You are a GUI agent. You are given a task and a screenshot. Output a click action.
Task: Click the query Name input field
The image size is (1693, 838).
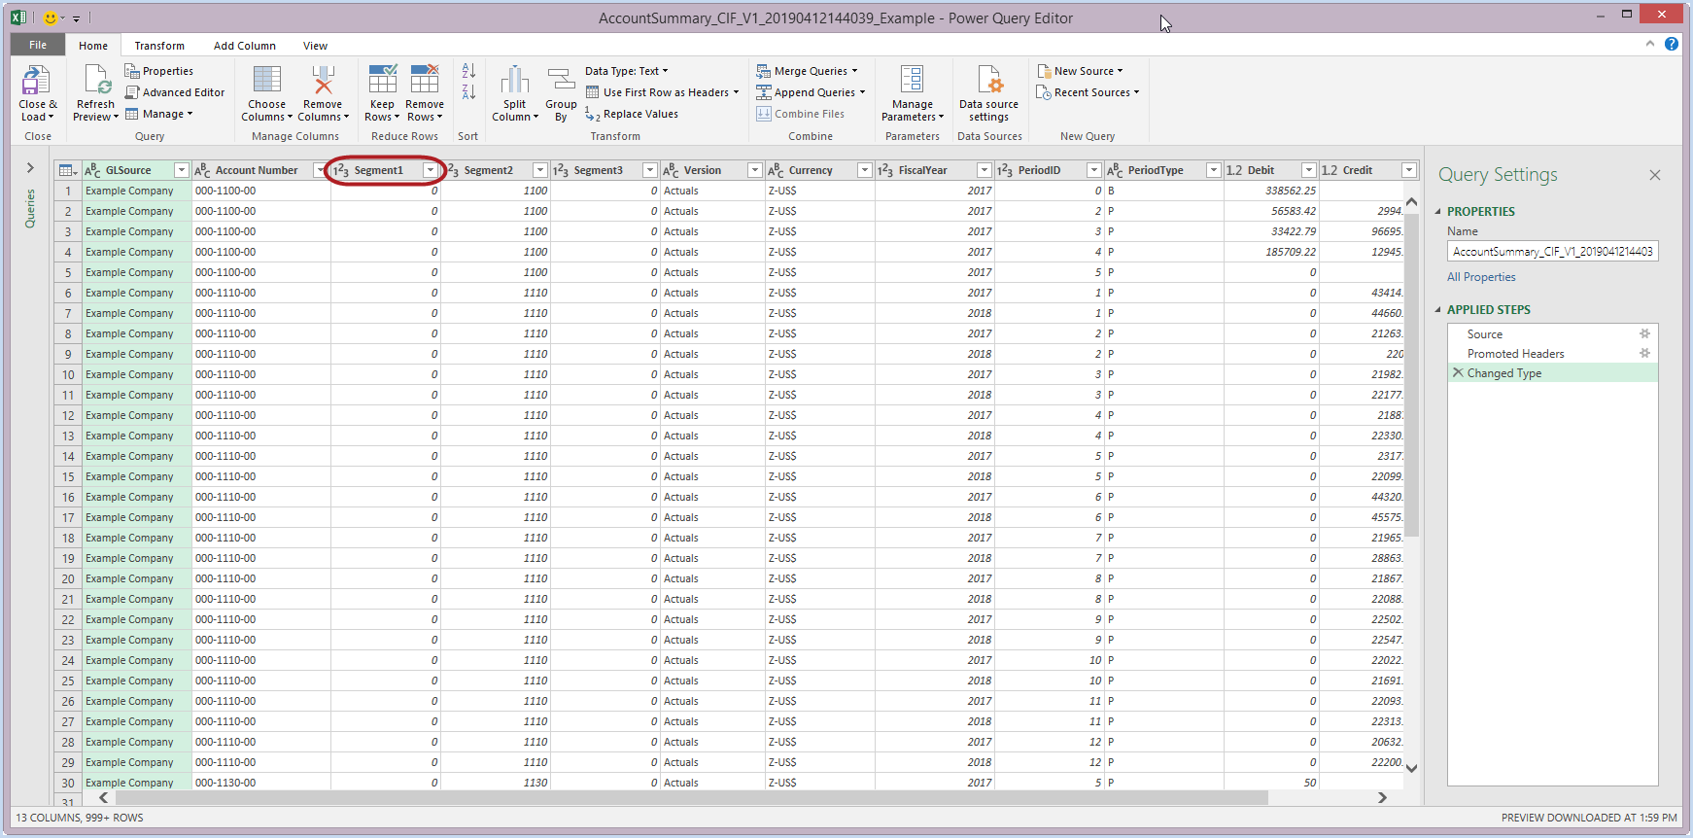point(1553,251)
